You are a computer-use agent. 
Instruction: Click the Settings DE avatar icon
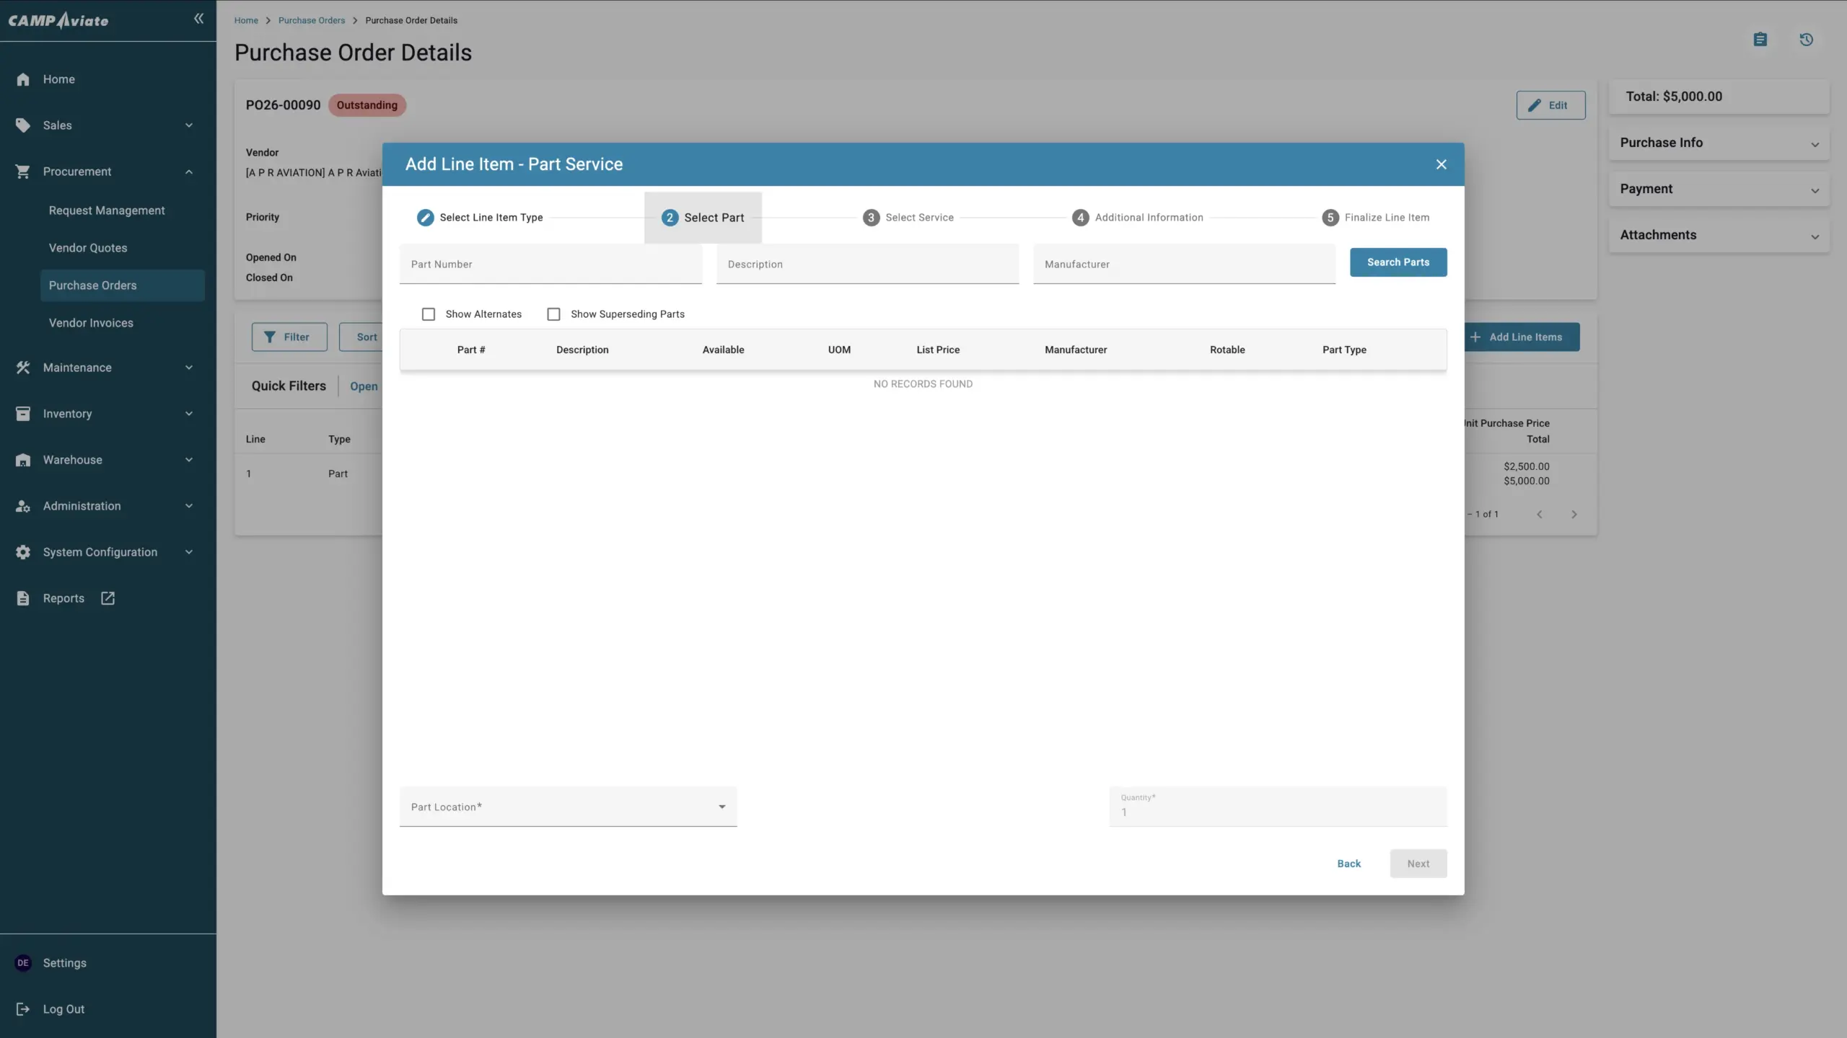click(23, 963)
